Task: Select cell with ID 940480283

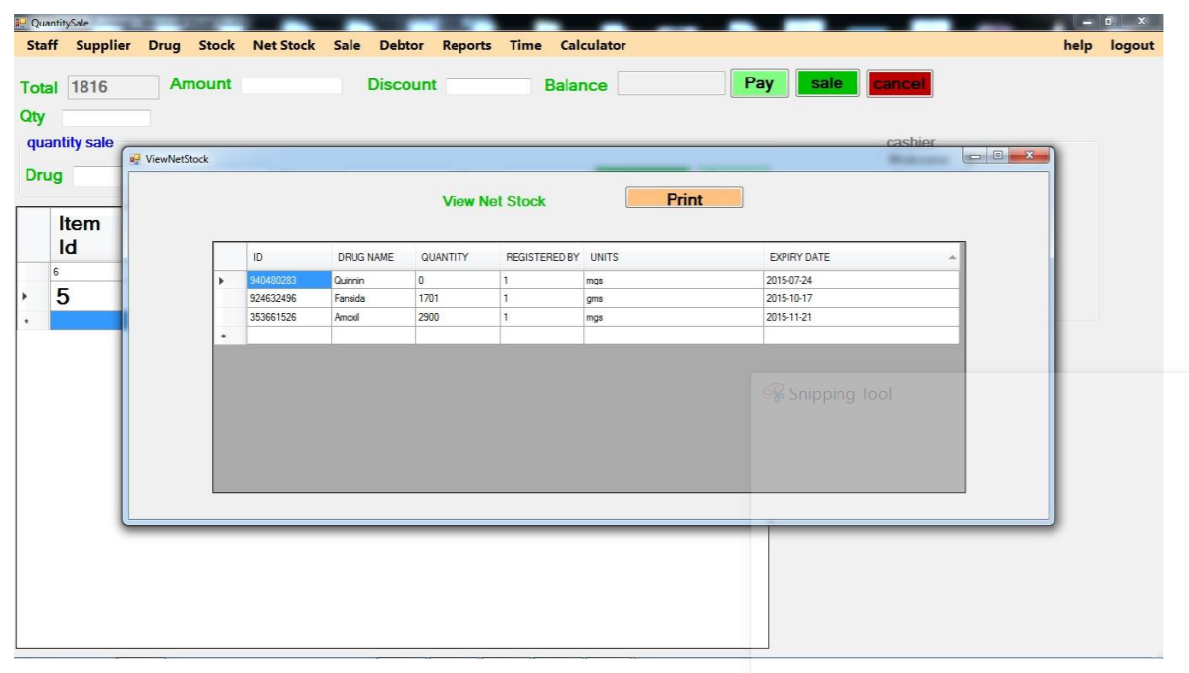Action: click(x=289, y=280)
